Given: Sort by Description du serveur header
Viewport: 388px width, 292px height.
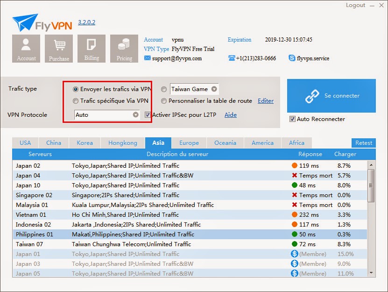Looking at the screenshot, I should point(177,154).
